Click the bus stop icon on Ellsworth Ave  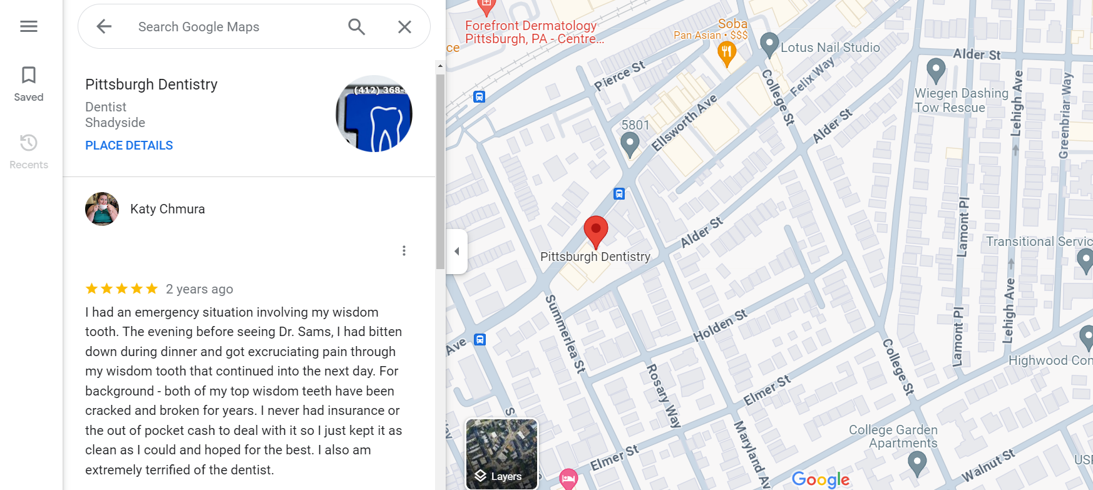click(x=619, y=193)
